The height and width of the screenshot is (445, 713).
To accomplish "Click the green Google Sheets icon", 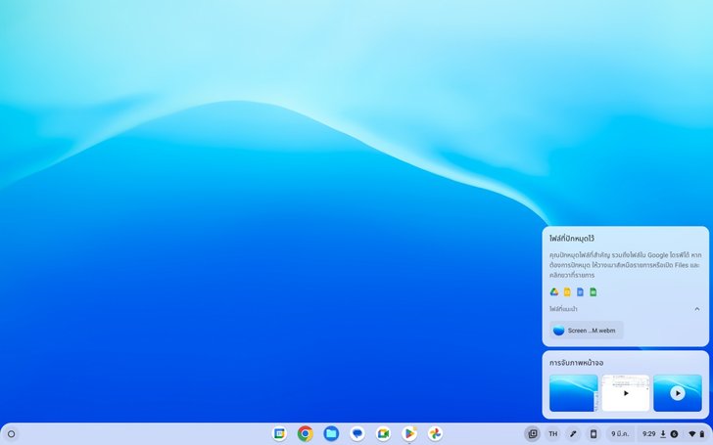I will click(x=594, y=292).
